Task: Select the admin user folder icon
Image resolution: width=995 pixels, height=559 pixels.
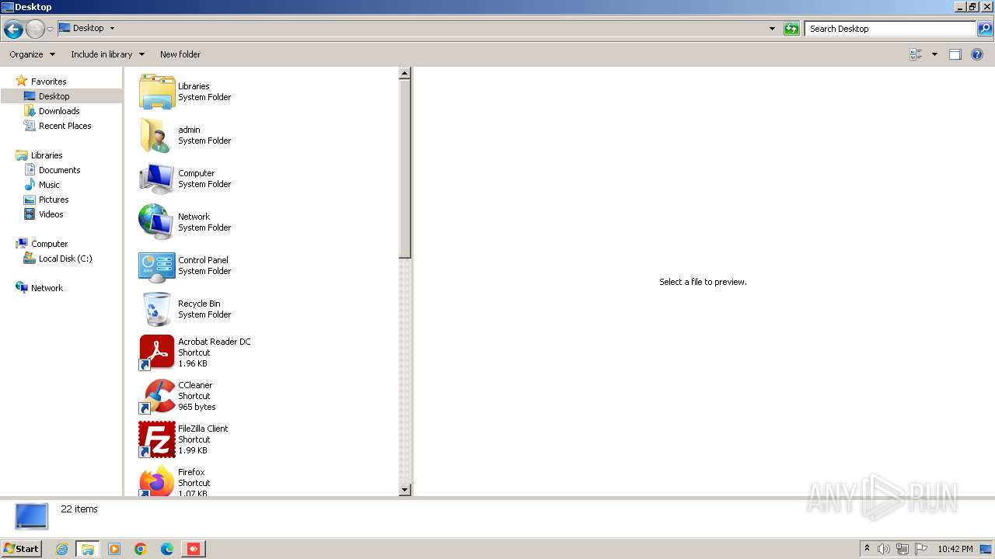Action: (157, 135)
